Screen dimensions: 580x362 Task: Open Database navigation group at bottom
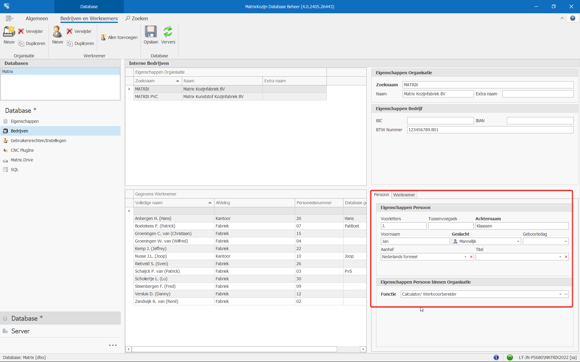point(60,318)
